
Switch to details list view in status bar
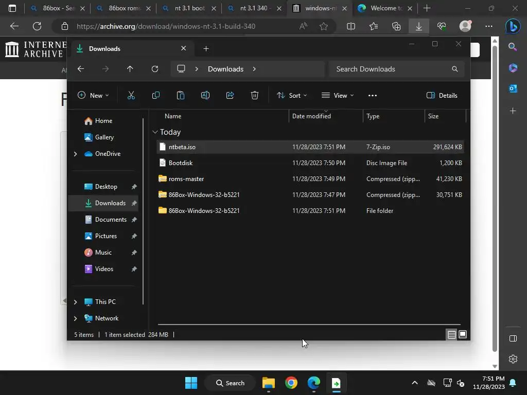[451, 334]
